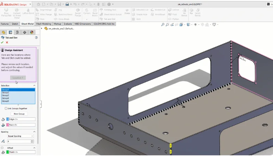Open the FeatureManager design tree tab
The width and height of the screenshot is (273, 156).
tap(4, 32)
